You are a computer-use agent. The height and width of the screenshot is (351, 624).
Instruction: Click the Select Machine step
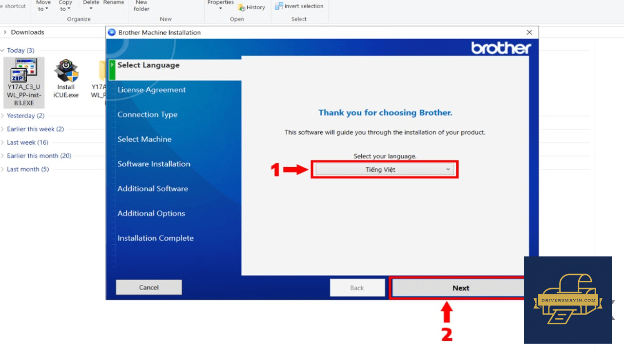point(144,139)
